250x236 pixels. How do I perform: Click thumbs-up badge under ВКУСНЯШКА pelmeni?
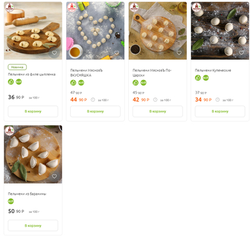click(73, 82)
